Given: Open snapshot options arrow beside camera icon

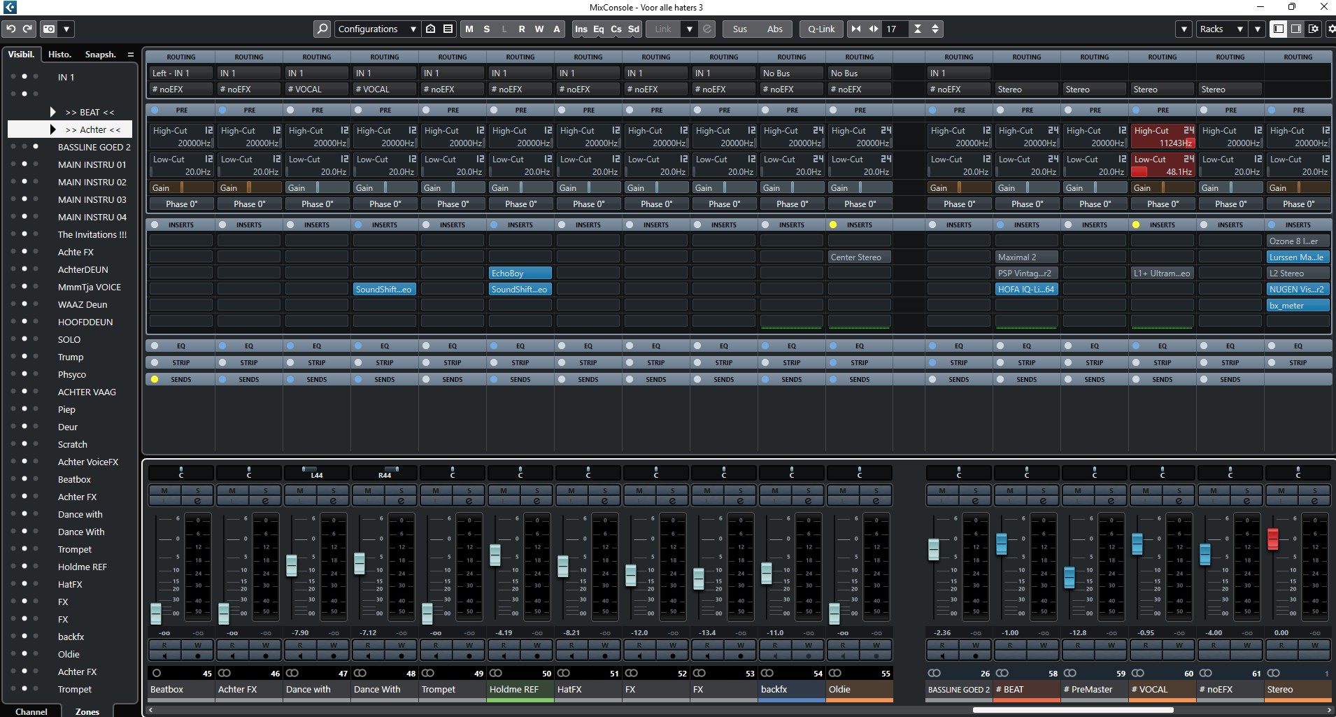Looking at the screenshot, I should point(66,29).
